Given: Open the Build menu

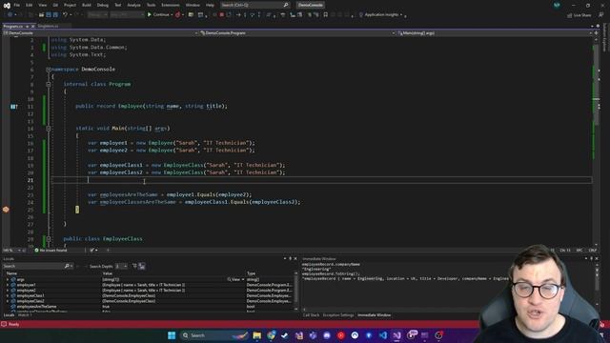Looking at the screenshot, I should (x=87, y=5).
